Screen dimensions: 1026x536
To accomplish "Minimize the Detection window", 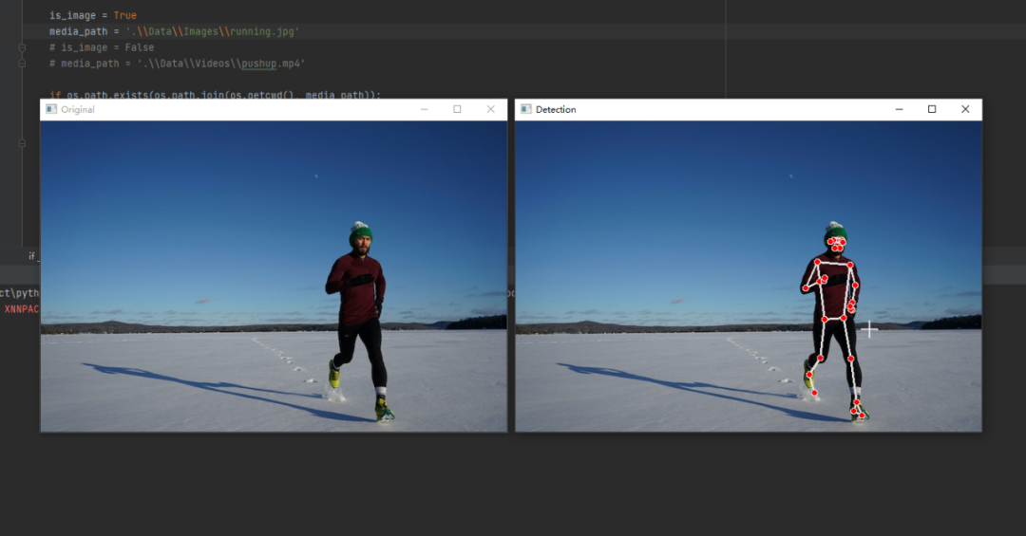I will [x=899, y=109].
